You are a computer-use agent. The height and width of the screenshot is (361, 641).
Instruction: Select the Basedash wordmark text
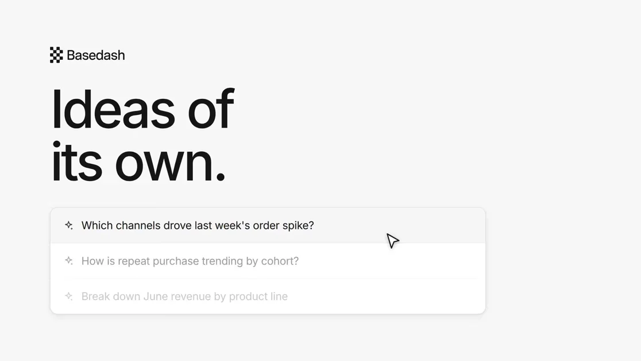96,55
